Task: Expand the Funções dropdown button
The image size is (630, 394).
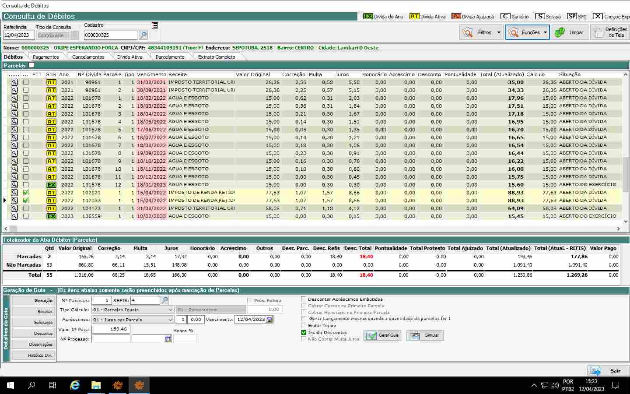Action: (545, 32)
